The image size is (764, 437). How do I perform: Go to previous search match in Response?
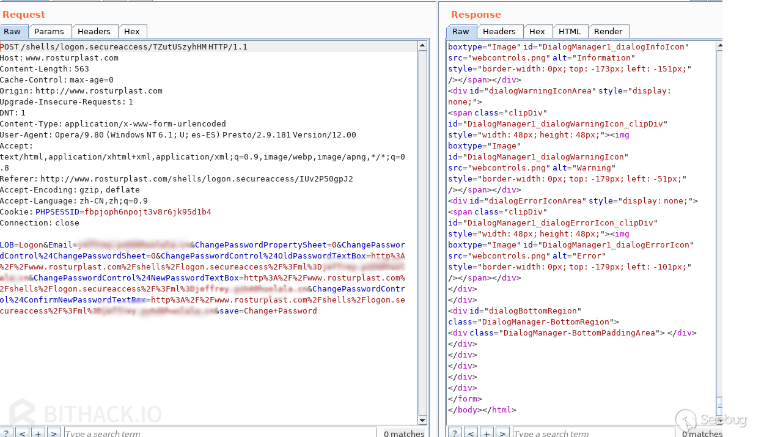pos(471,433)
